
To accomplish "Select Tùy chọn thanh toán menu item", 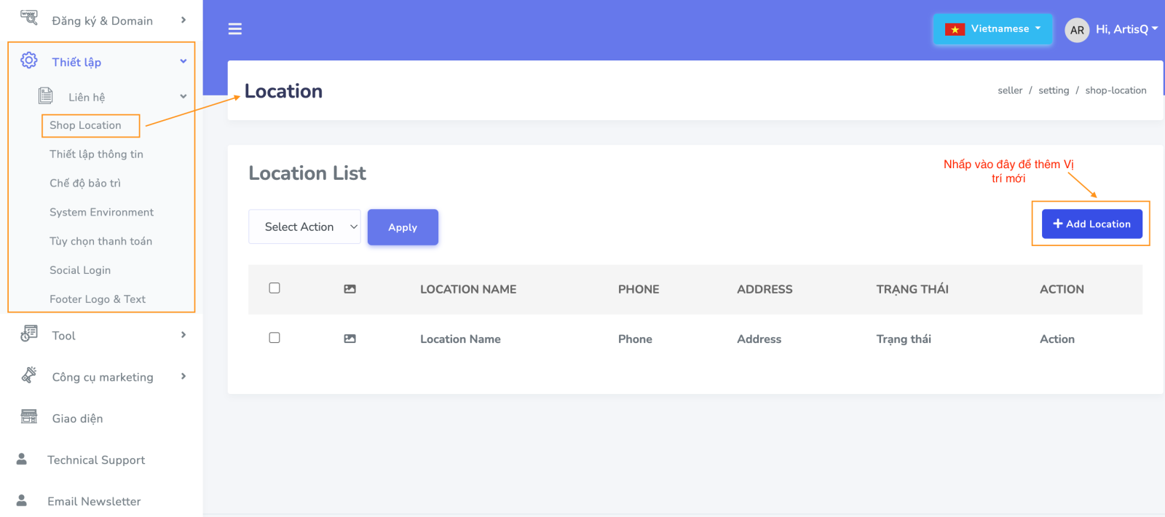I will tap(100, 241).
